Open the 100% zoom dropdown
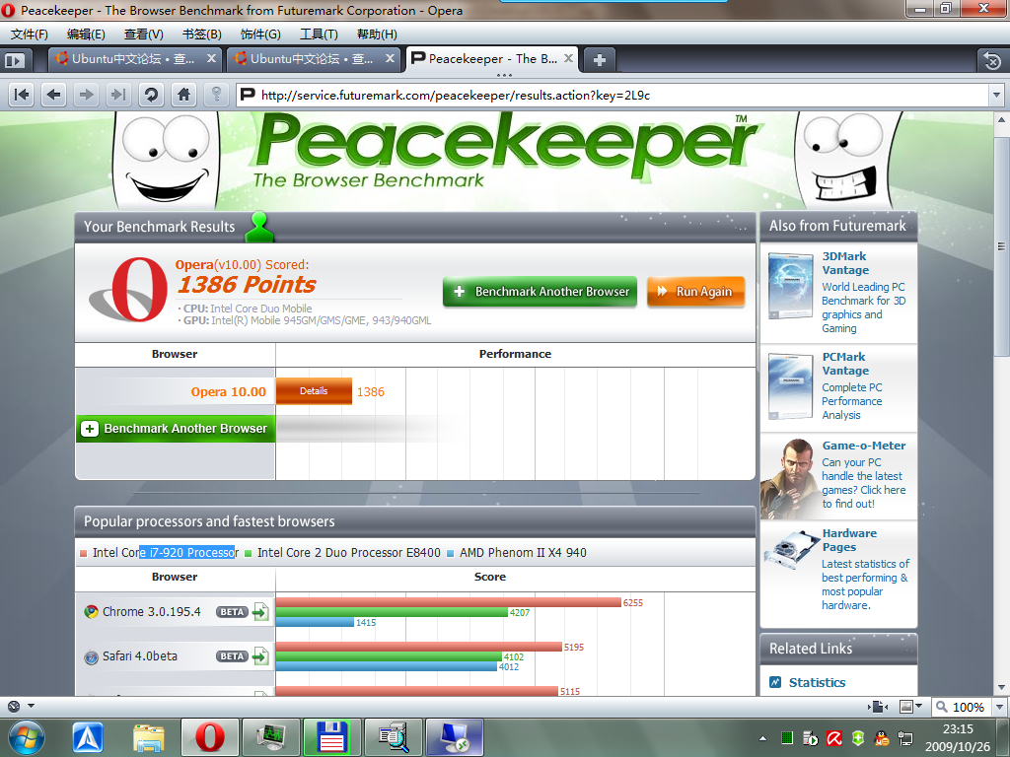 tap(999, 707)
